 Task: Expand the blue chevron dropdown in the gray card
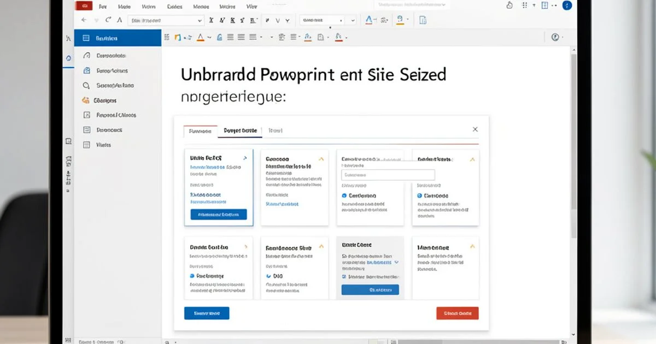tap(397, 262)
